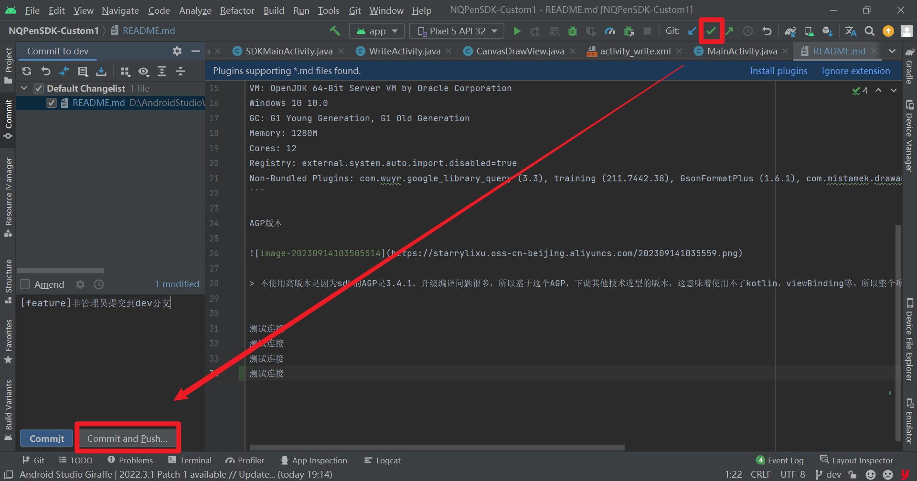Open the Refactor menu
Image resolution: width=917 pixels, height=481 pixels.
tap(237, 10)
